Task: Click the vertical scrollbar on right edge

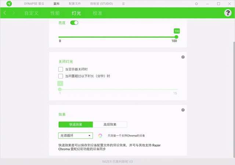Action: (234, 100)
